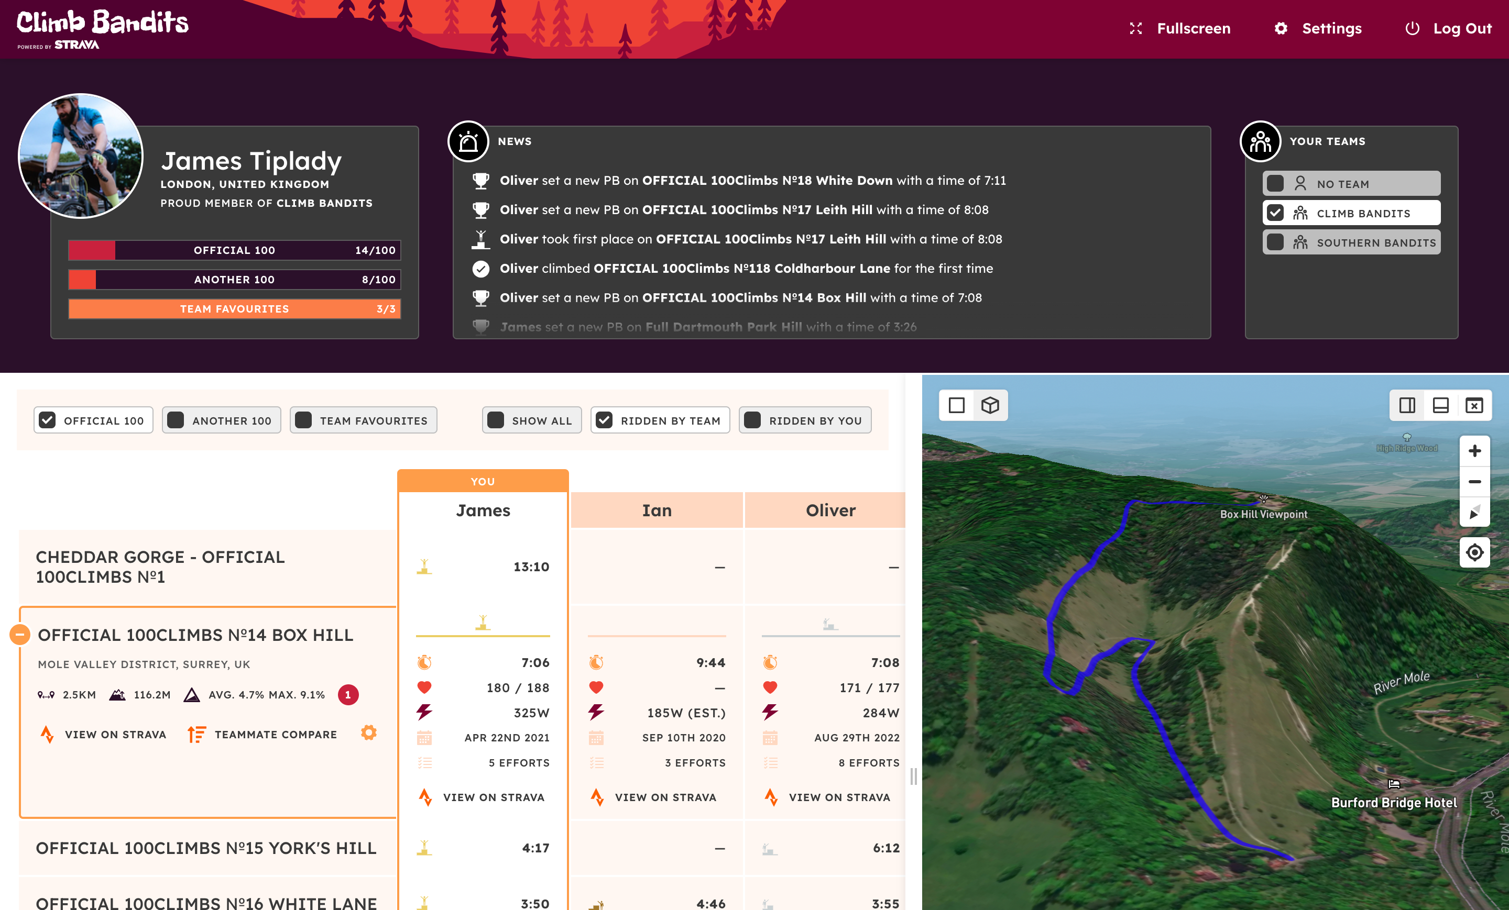Select the Southern Bandits team checkbox
The height and width of the screenshot is (910, 1509).
tap(1275, 242)
